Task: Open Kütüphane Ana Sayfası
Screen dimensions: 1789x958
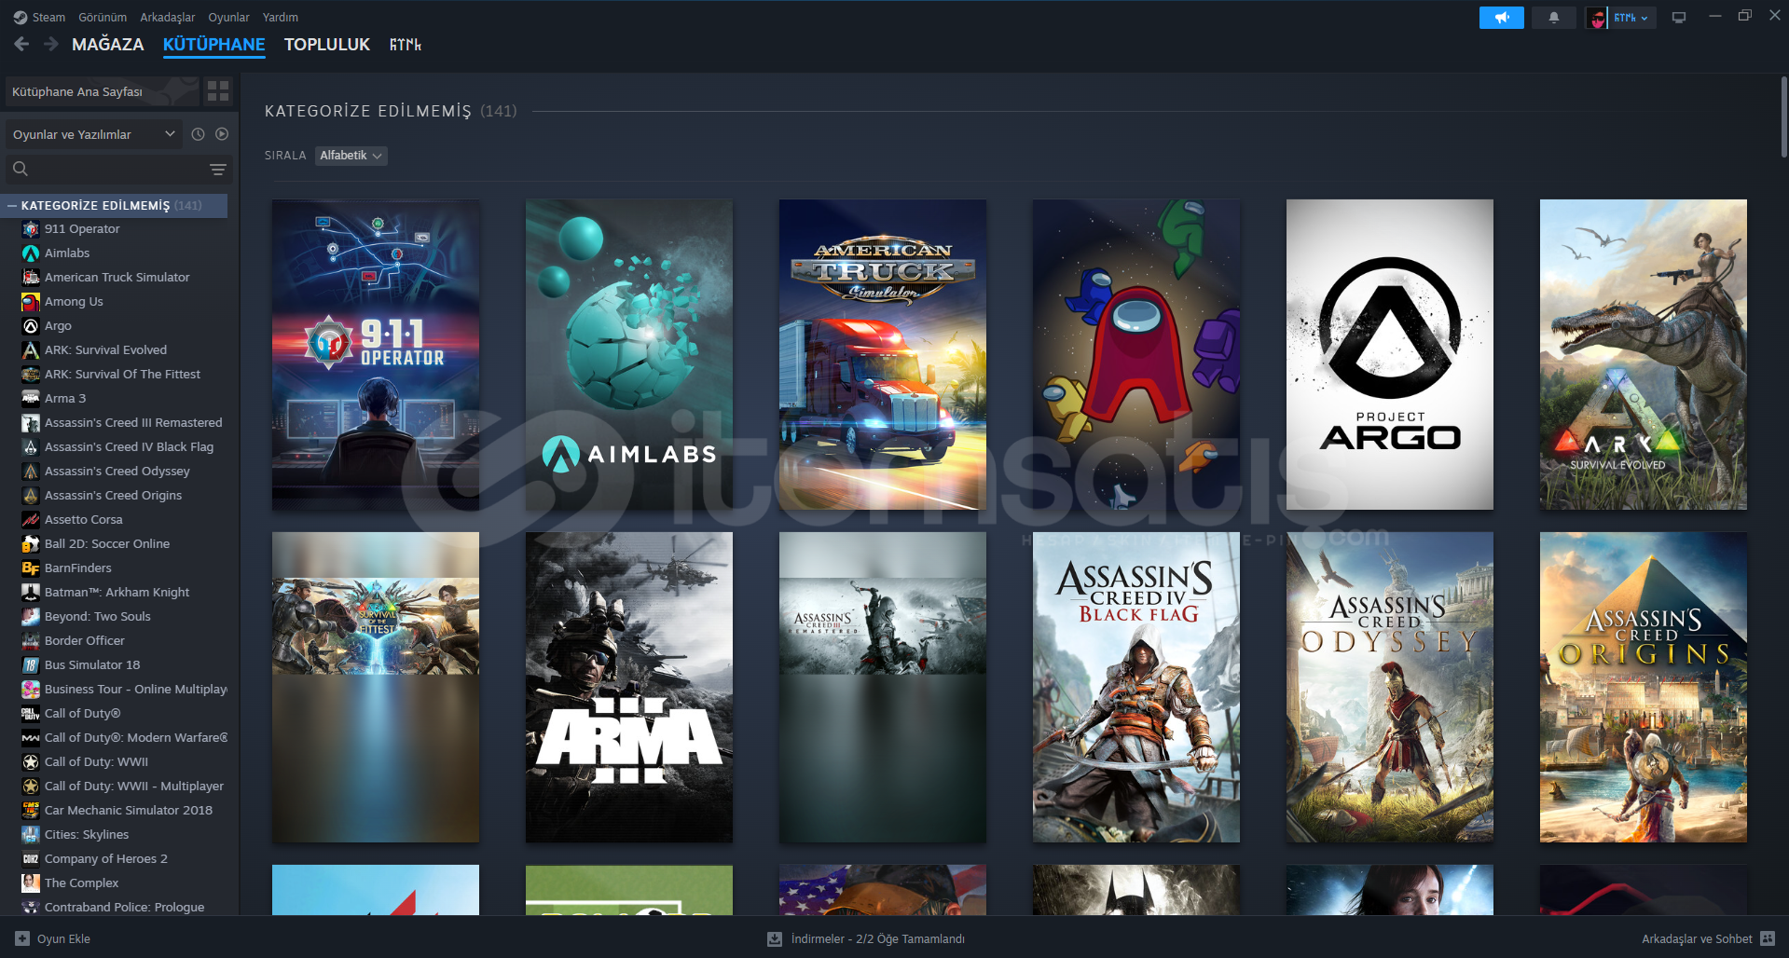Action: pos(103,91)
